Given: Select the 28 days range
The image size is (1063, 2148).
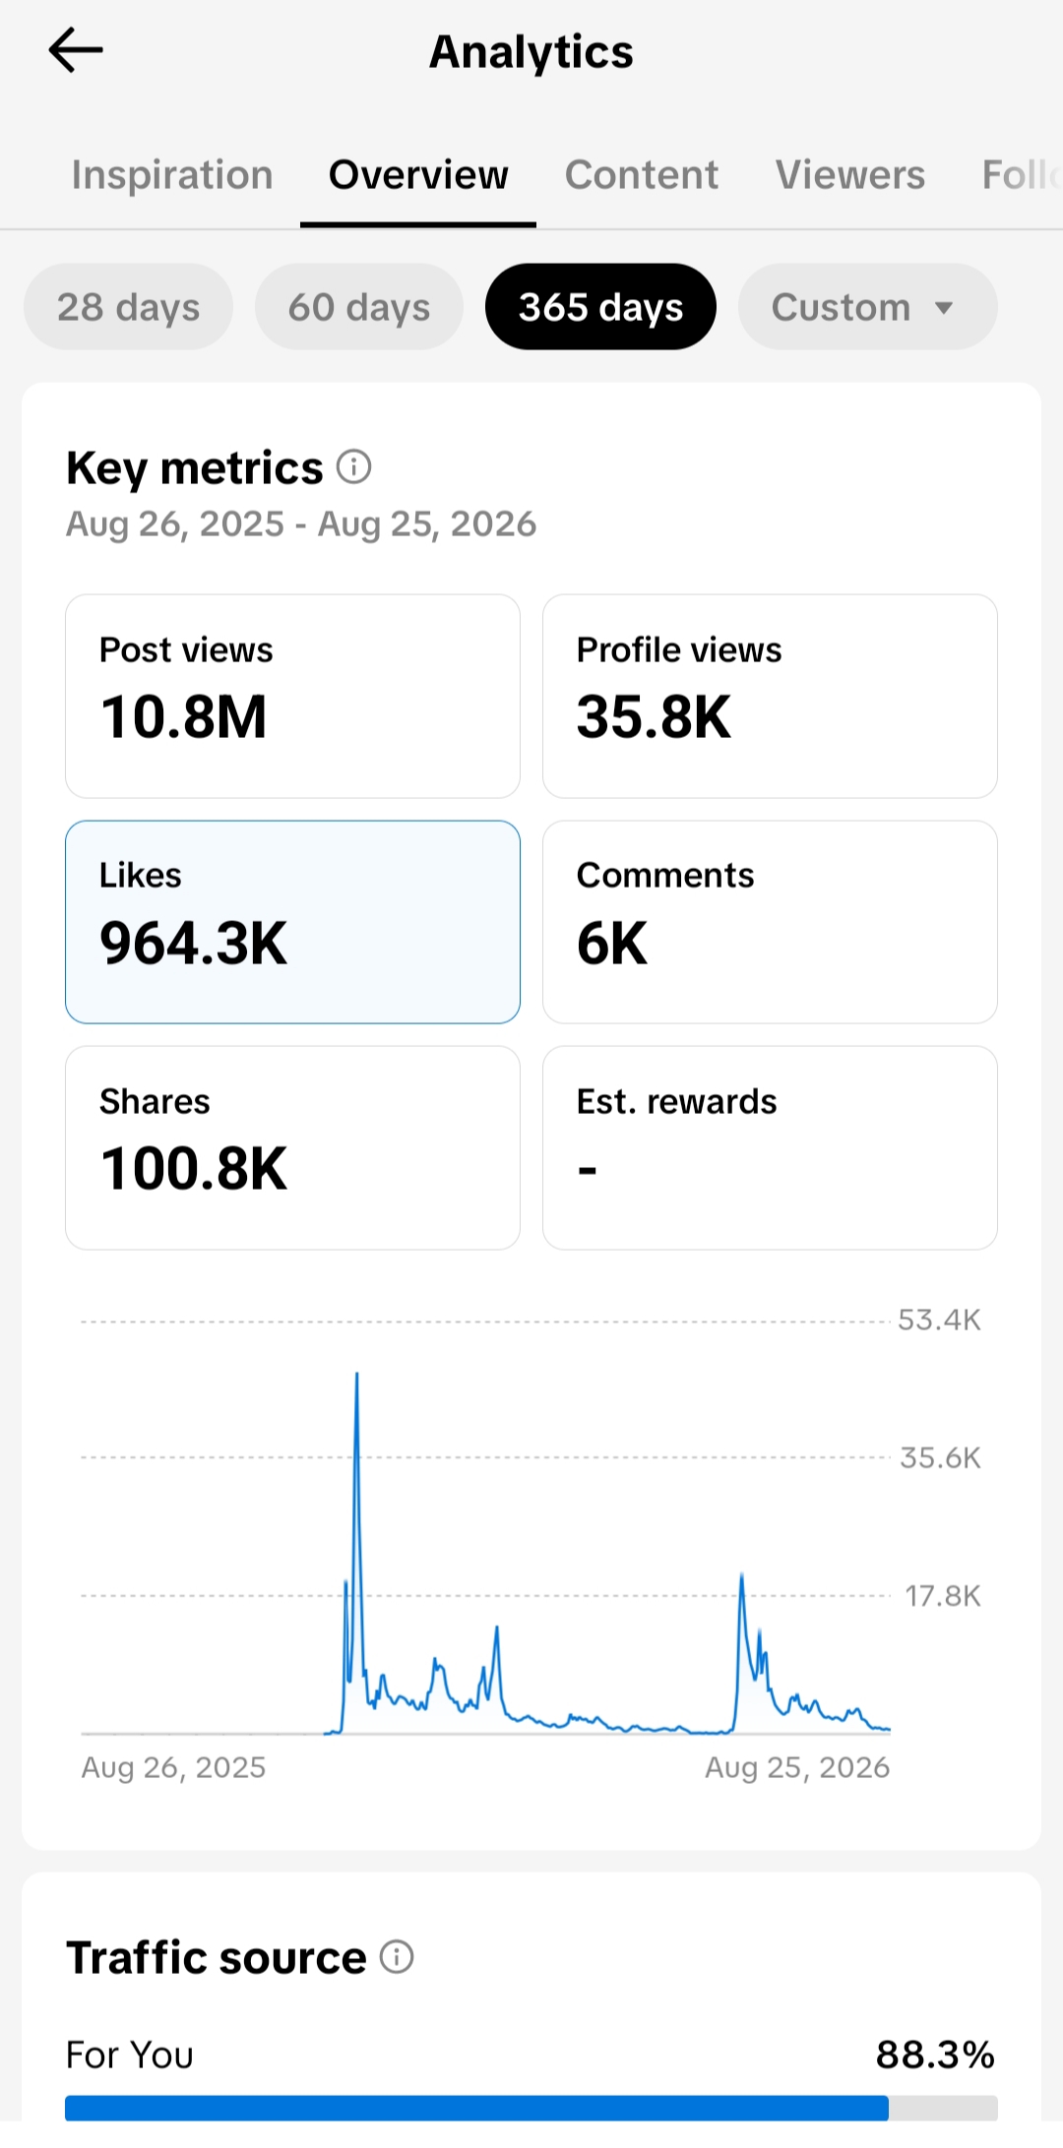Looking at the screenshot, I should click(128, 307).
